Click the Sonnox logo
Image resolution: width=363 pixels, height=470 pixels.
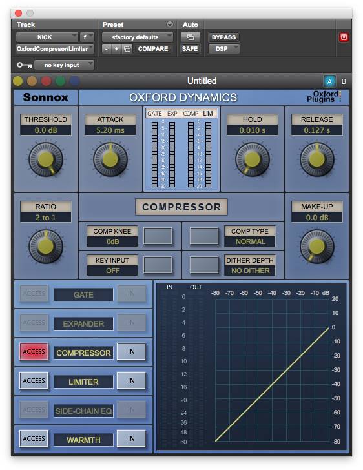click(x=46, y=97)
